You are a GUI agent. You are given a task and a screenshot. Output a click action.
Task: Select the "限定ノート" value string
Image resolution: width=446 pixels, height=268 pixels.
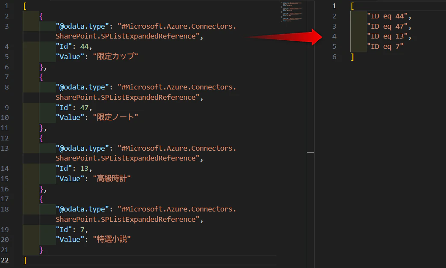115,117
